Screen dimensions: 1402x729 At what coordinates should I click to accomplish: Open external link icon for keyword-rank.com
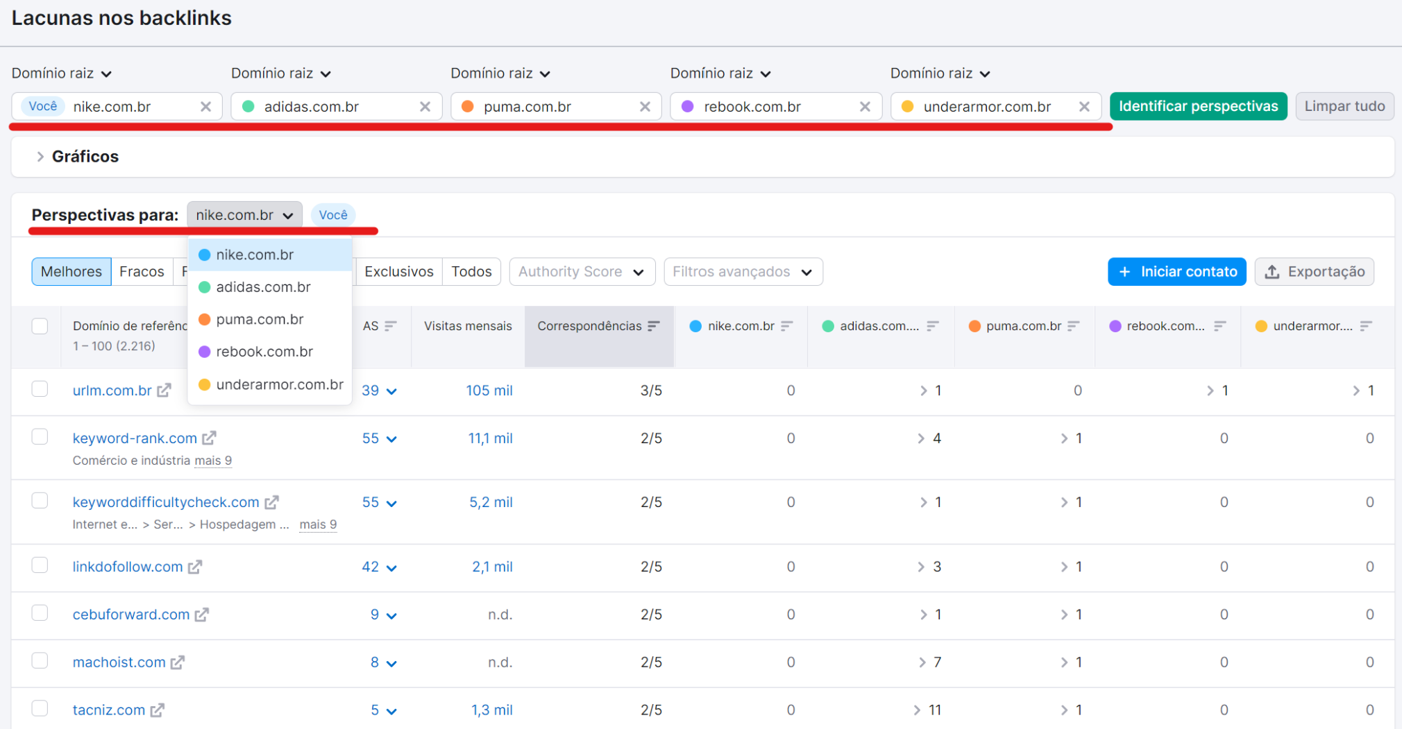[209, 438]
